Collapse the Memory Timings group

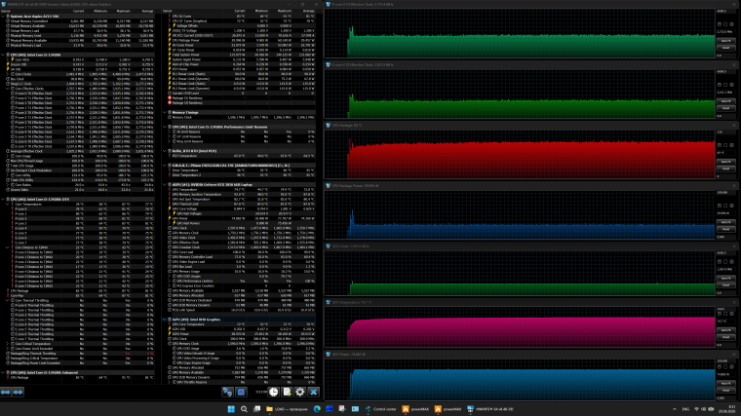click(165, 112)
